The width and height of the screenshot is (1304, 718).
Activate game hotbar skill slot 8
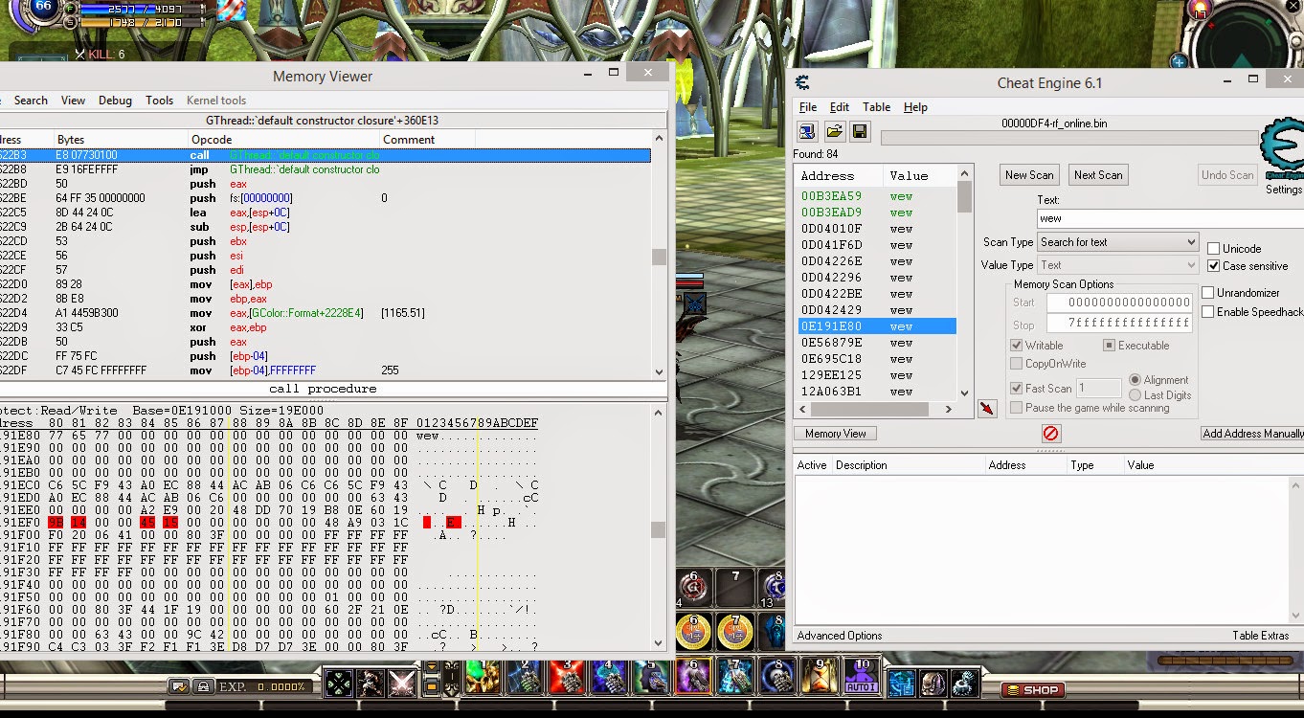pyautogui.click(x=777, y=678)
